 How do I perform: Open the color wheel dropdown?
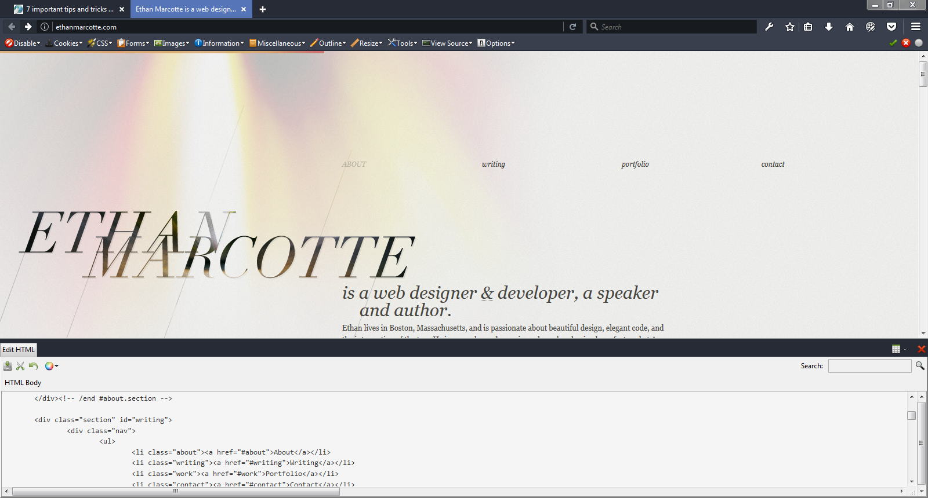[x=52, y=366]
